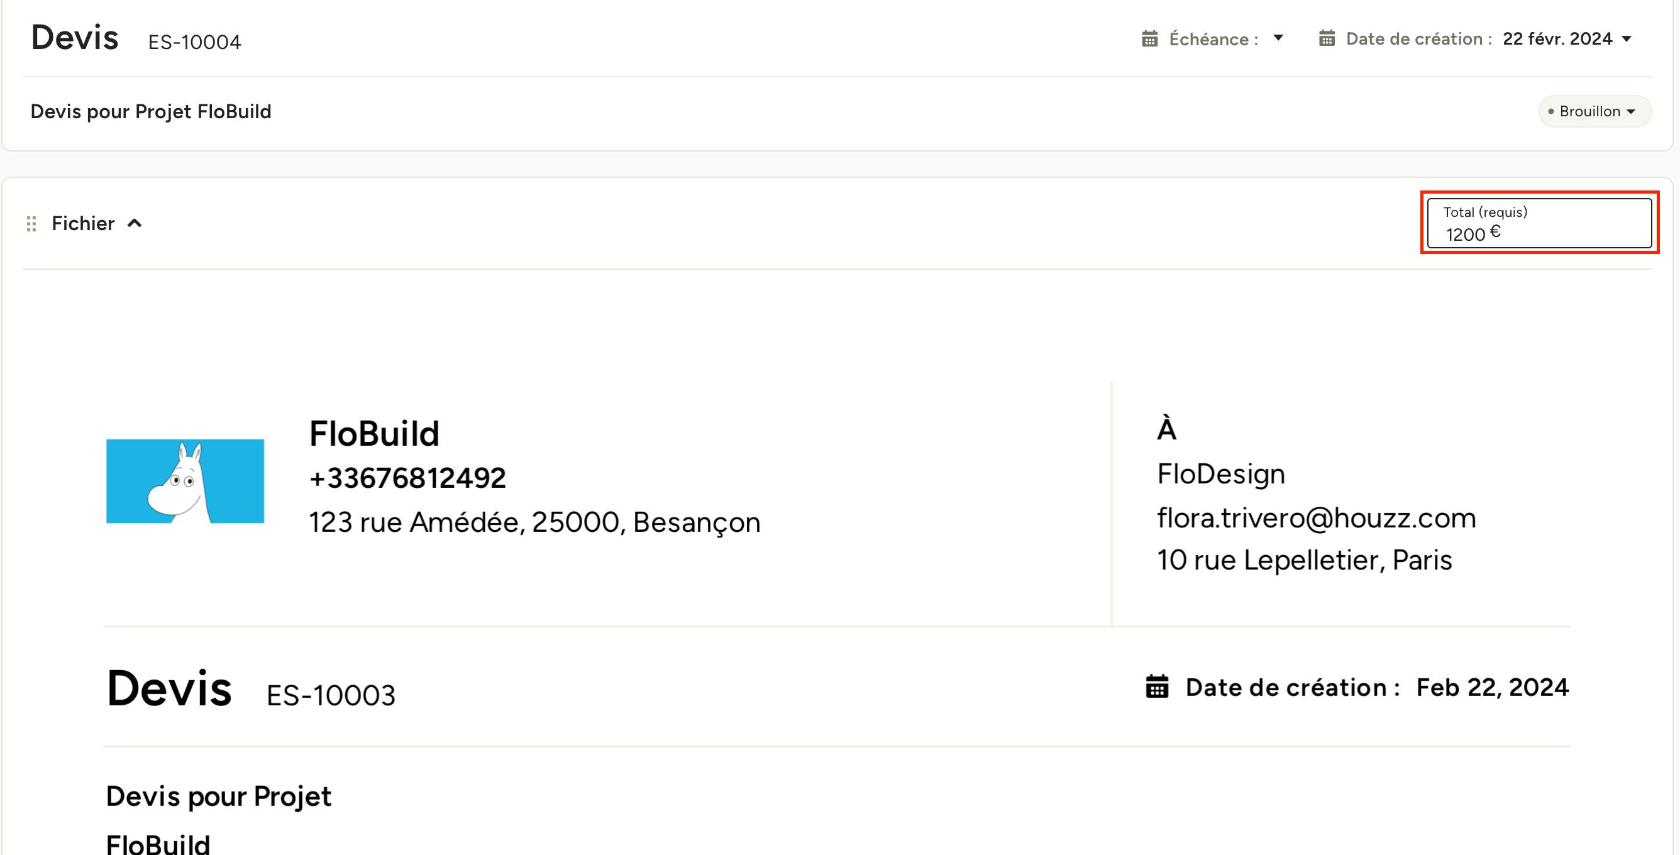The height and width of the screenshot is (855, 1680).
Task: Click the Total (requis) input field
Action: pyautogui.click(x=1539, y=224)
